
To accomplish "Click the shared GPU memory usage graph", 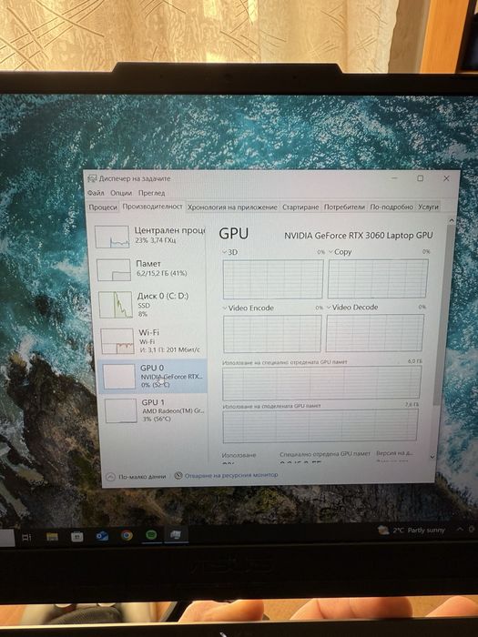I will [320, 425].
